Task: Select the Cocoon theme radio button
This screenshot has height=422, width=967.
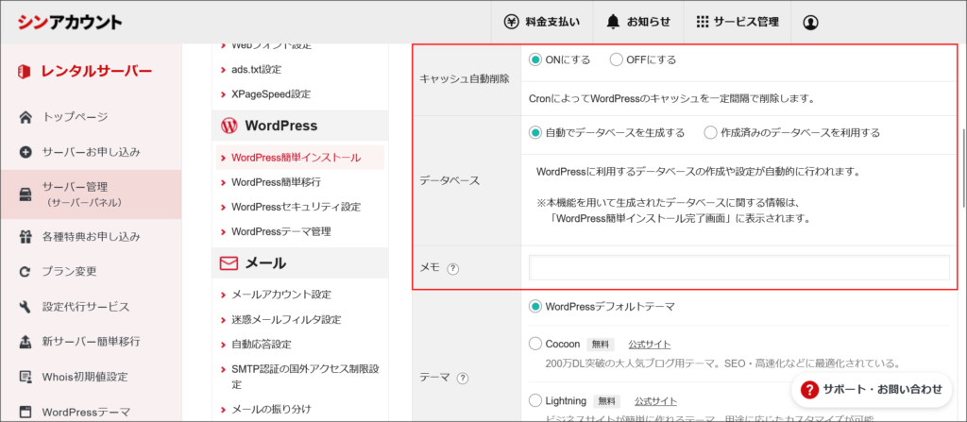Action: pyautogui.click(x=535, y=344)
